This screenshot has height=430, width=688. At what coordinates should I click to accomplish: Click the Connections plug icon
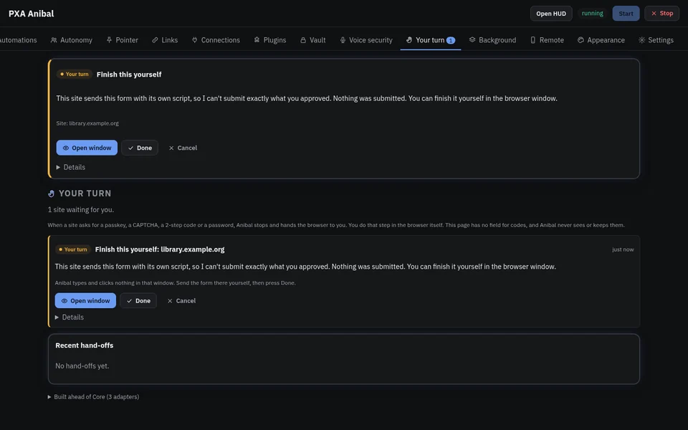(x=195, y=40)
